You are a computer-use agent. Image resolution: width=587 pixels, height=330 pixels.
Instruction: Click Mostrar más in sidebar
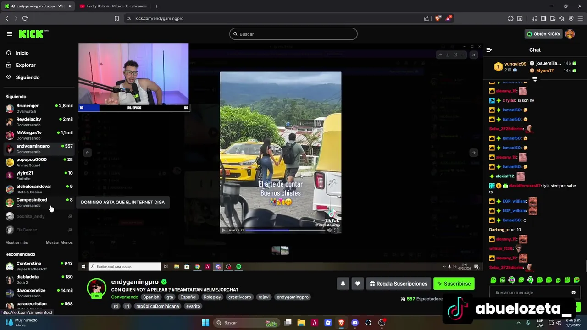tap(17, 242)
